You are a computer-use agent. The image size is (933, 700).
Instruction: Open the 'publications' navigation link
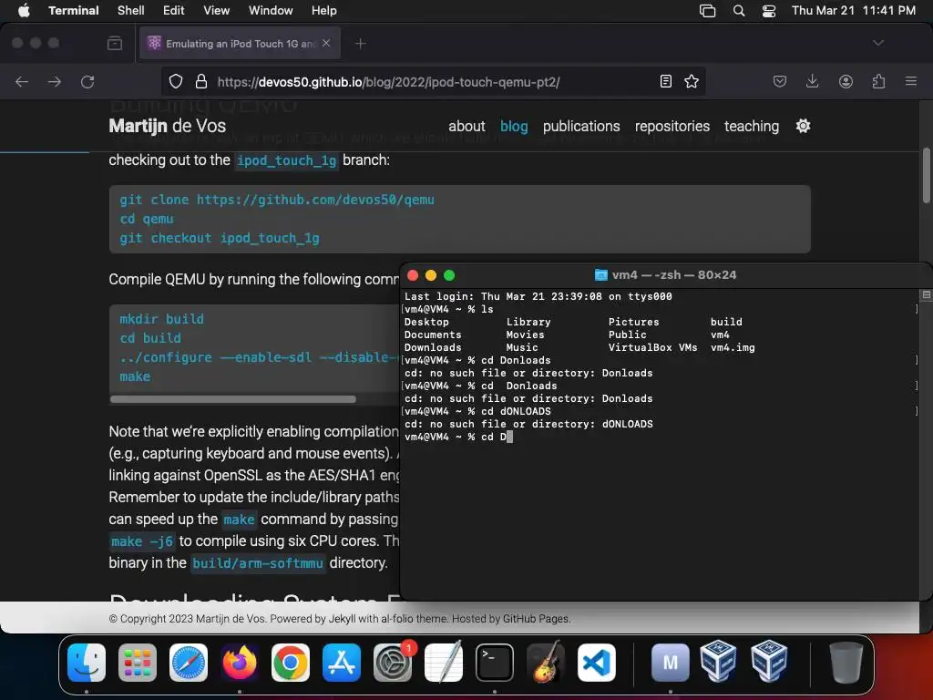pos(581,126)
